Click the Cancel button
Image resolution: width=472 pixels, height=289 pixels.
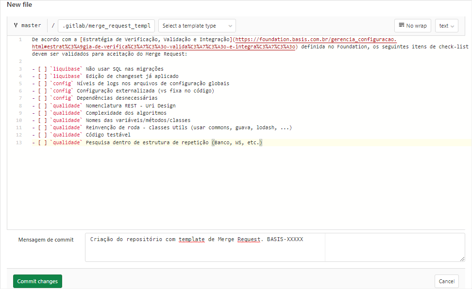point(446,281)
